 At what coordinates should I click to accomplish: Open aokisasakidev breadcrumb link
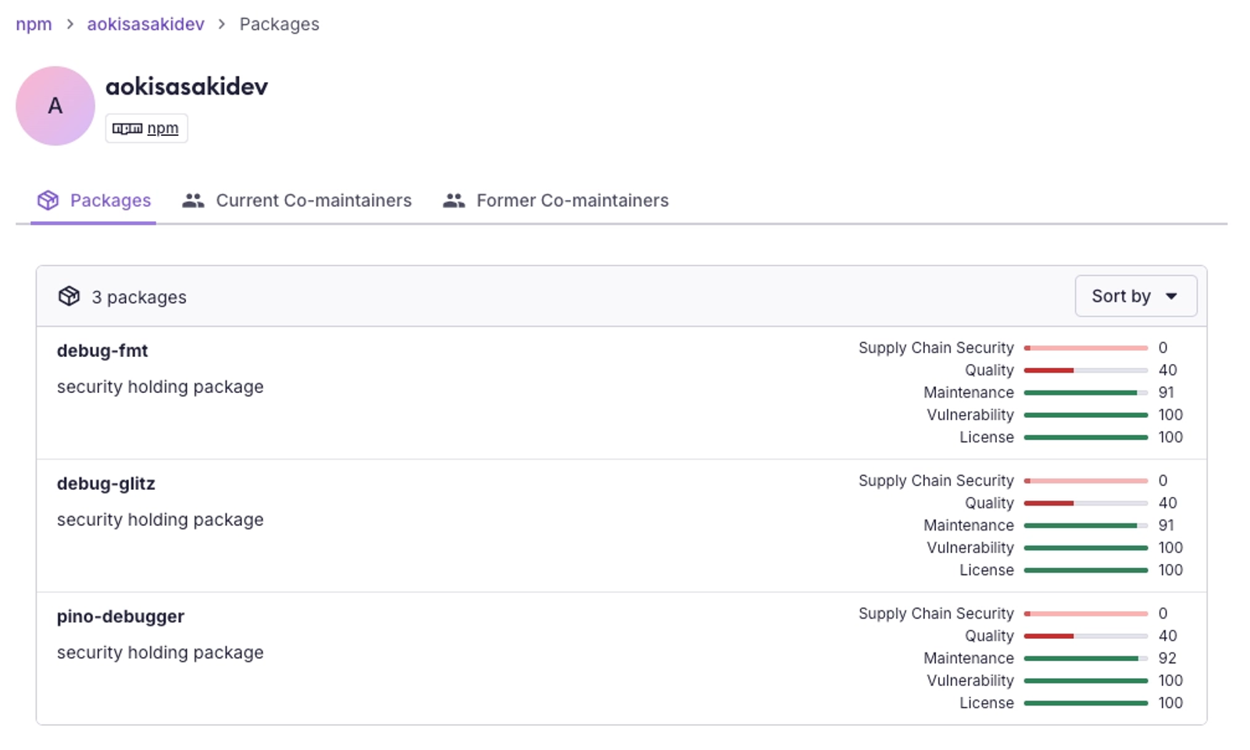tap(145, 24)
